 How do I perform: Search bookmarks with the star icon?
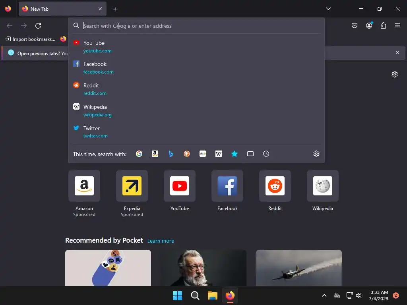point(235,154)
